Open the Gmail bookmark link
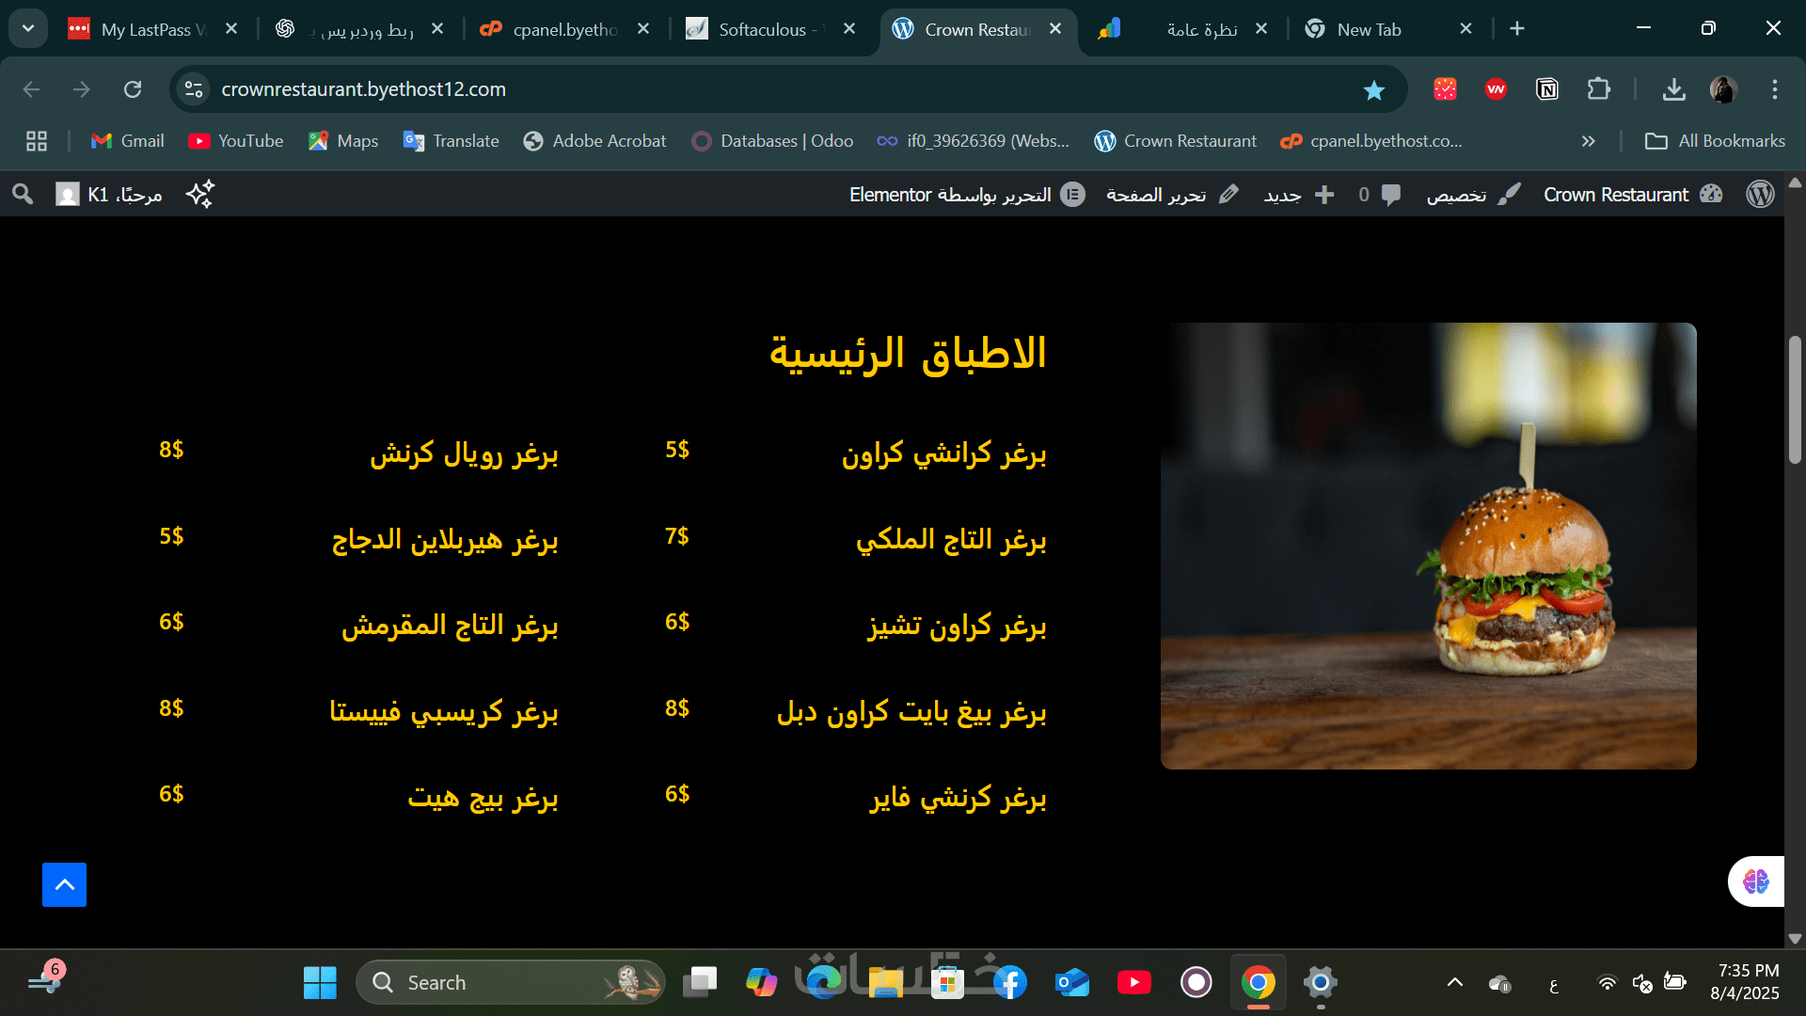Screen dimensions: 1806x1016 127,141
